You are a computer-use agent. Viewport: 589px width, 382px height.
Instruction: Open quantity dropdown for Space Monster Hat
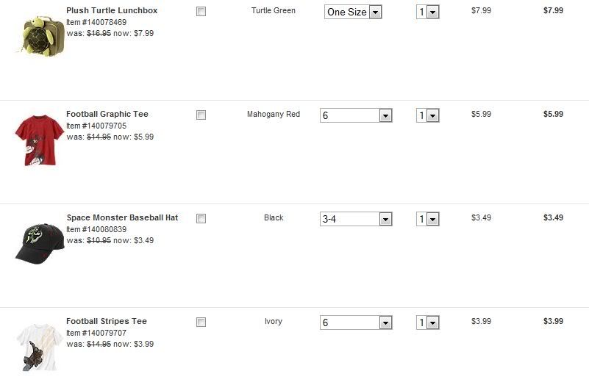click(428, 219)
